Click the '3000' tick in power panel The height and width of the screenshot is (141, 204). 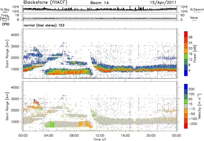[x=15, y=46]
